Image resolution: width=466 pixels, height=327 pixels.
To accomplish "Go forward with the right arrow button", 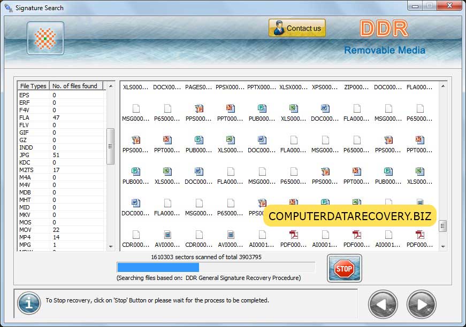I will tap(421, 305).
